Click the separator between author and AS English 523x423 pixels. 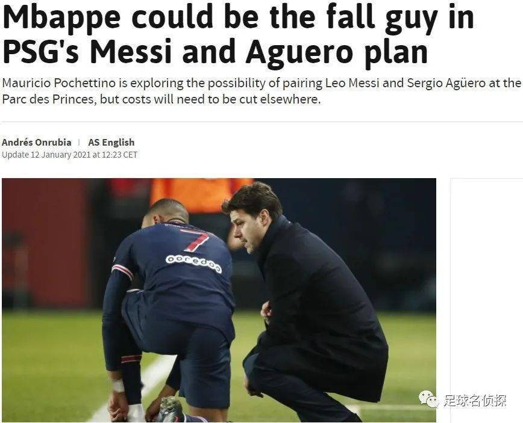79,143
